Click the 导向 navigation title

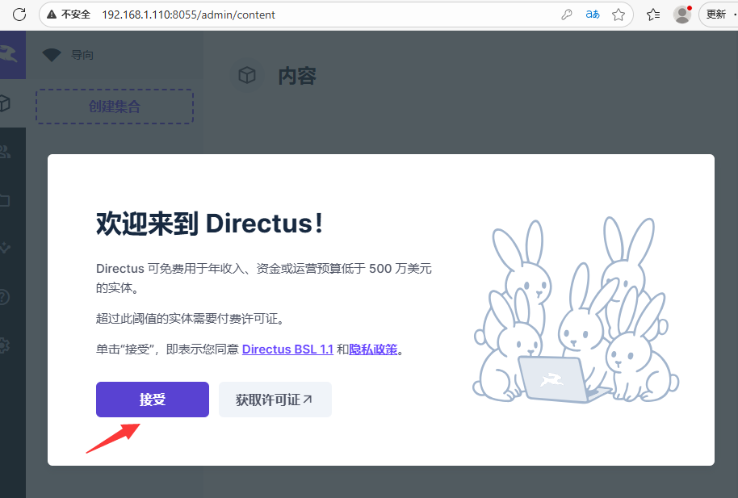pyautogui.click(x=82, y=55)
